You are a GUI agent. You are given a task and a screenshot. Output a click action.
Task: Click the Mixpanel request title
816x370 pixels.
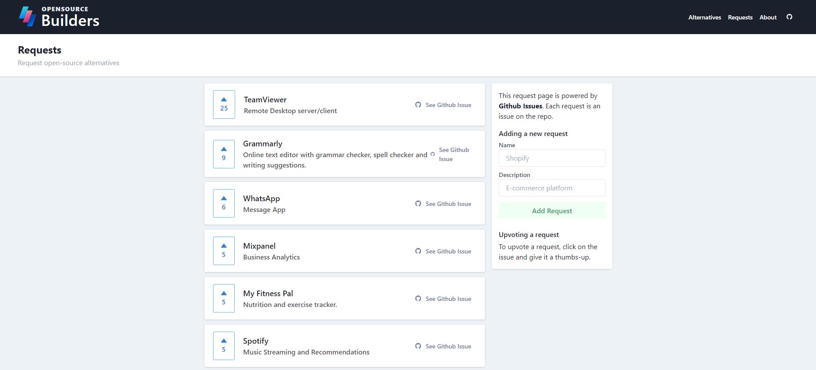[x=259, y=246]
